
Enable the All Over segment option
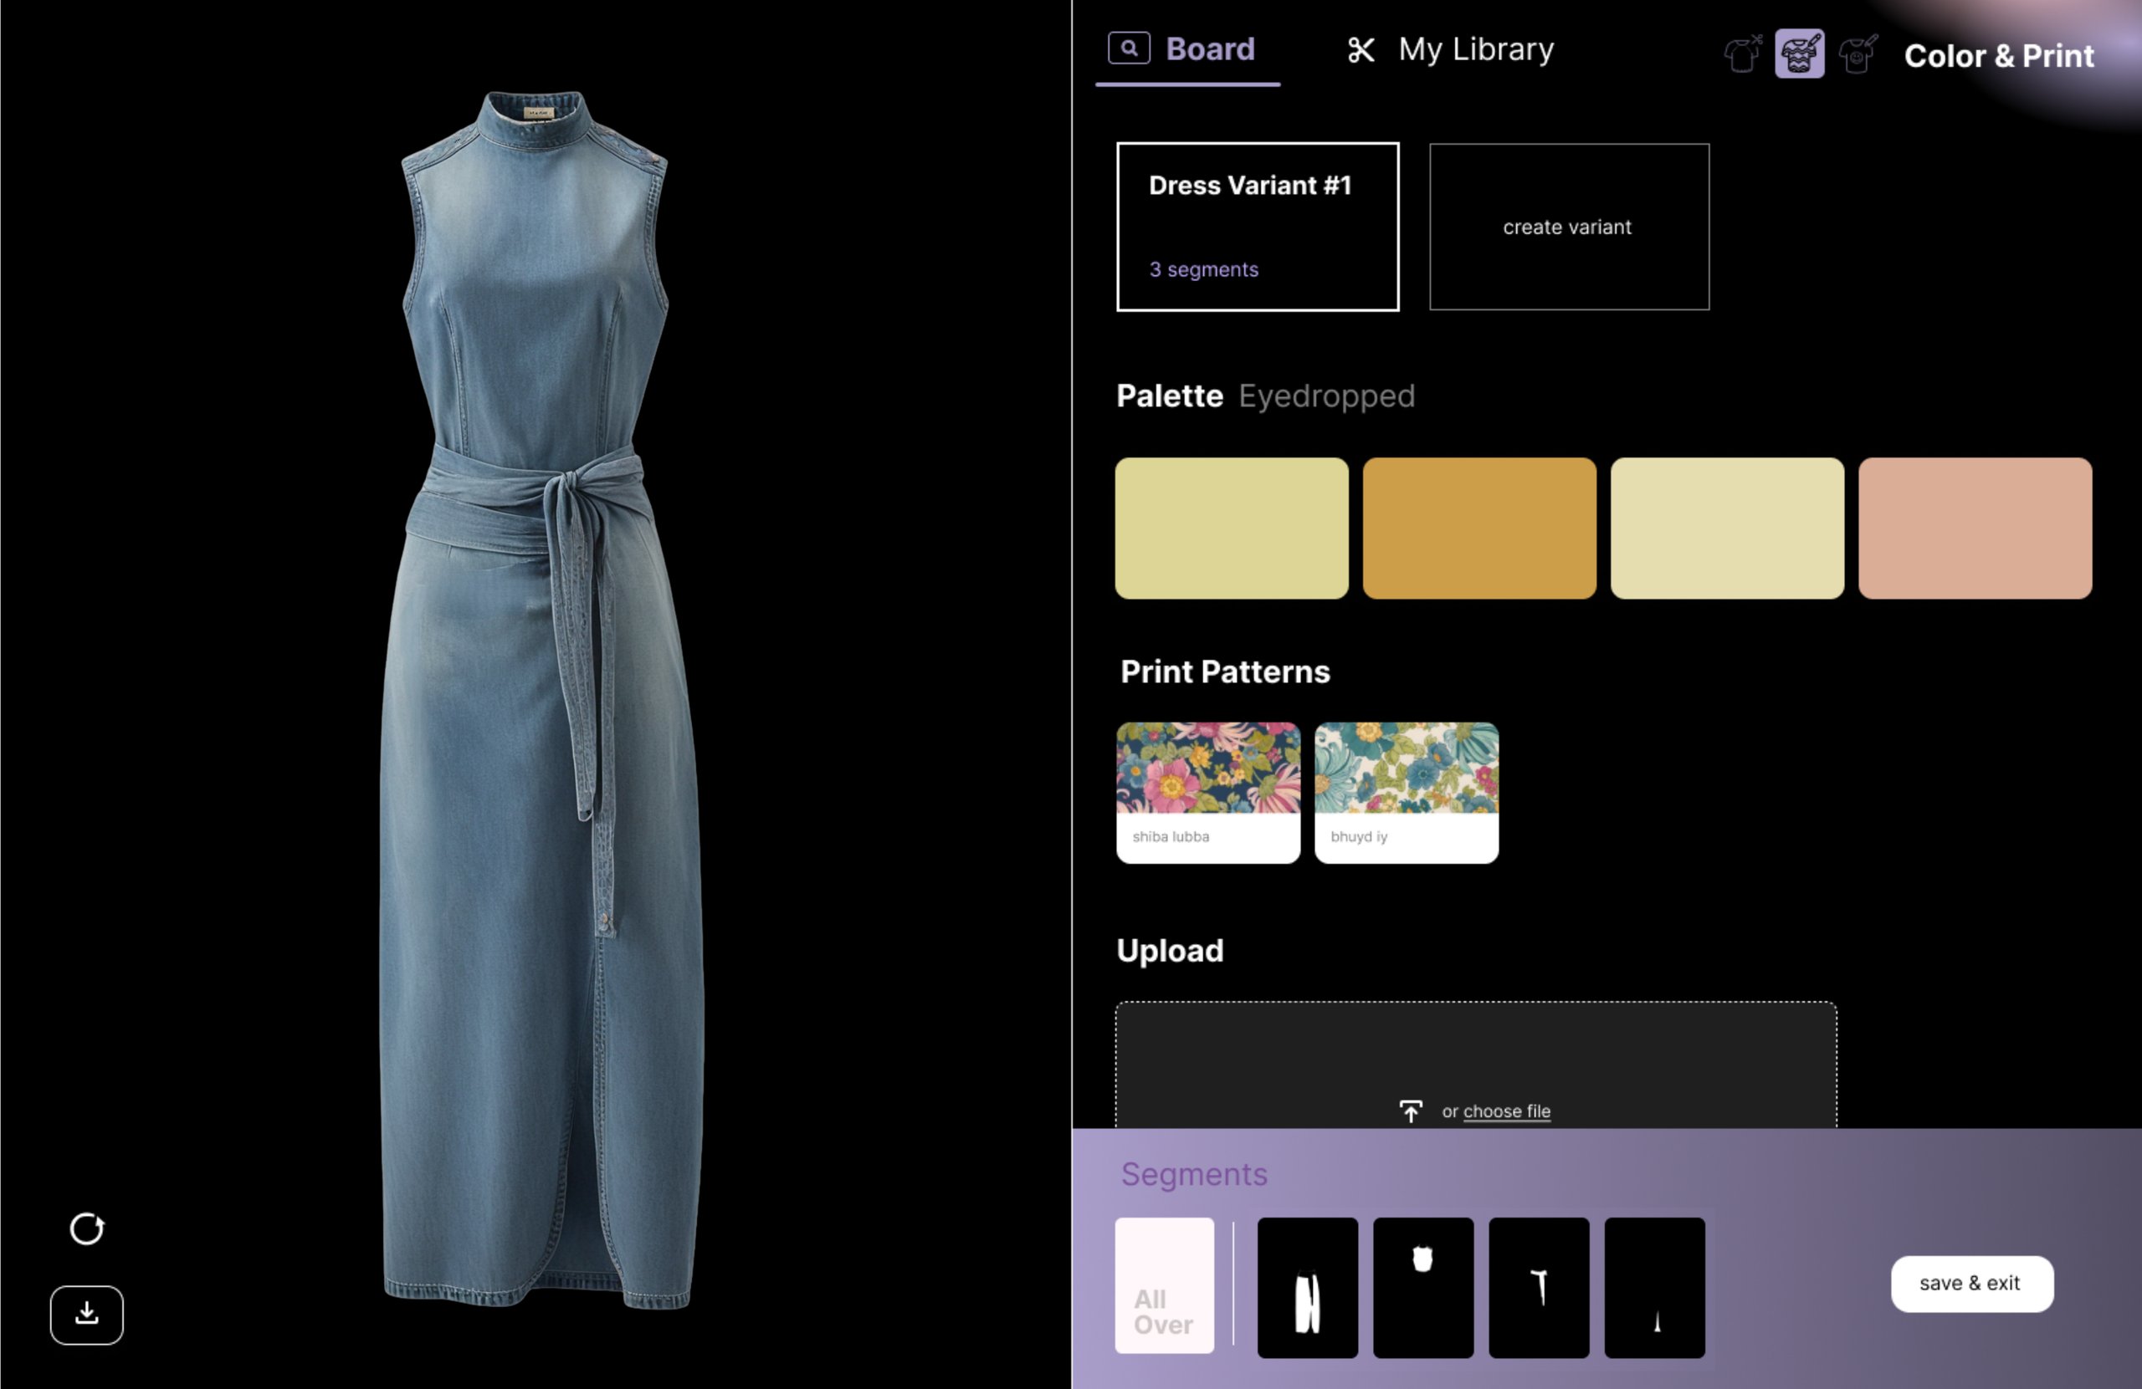click(x=1164, y=1287)
